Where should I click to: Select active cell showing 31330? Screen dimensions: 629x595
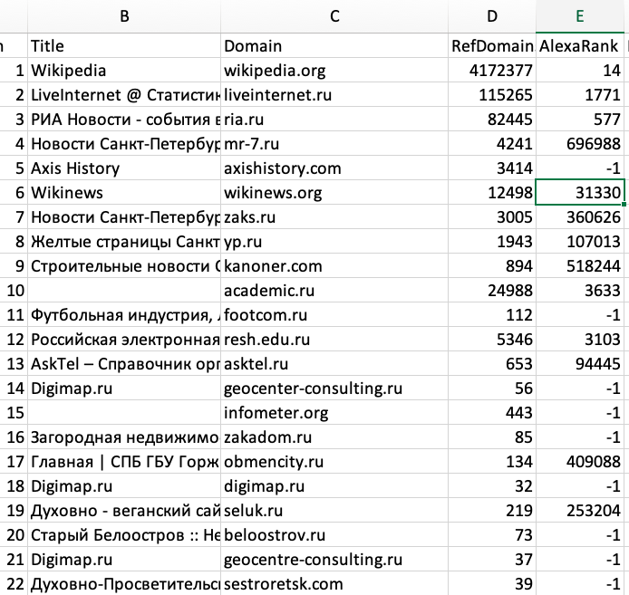pos(580,193)
